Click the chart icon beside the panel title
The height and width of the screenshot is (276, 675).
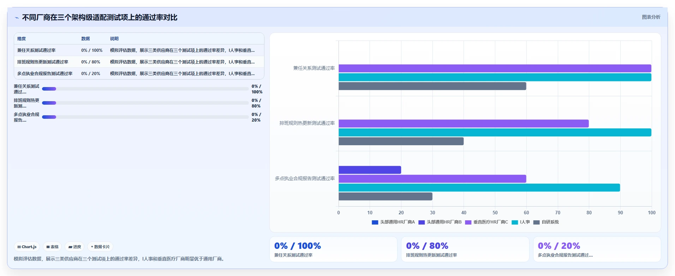coord(17,18)
